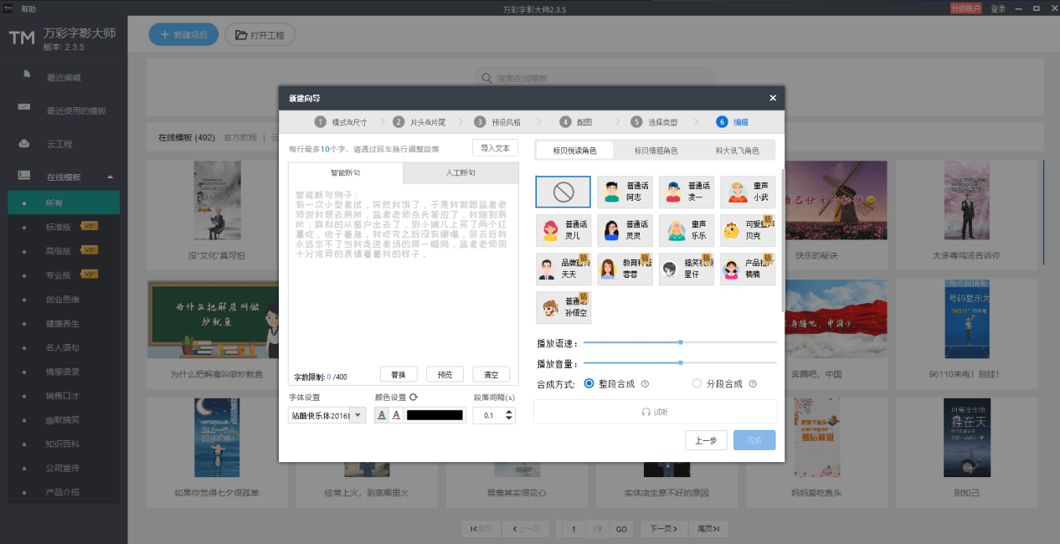Switch to the 智能断句 tab
Image resolution: width=1060 pixels, height=544 pixels.
click(x=346, y=172)
